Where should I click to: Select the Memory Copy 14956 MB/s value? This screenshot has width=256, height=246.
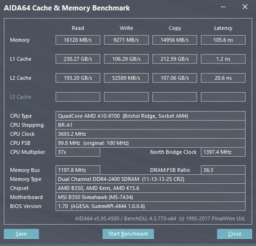tap(175, 40)
